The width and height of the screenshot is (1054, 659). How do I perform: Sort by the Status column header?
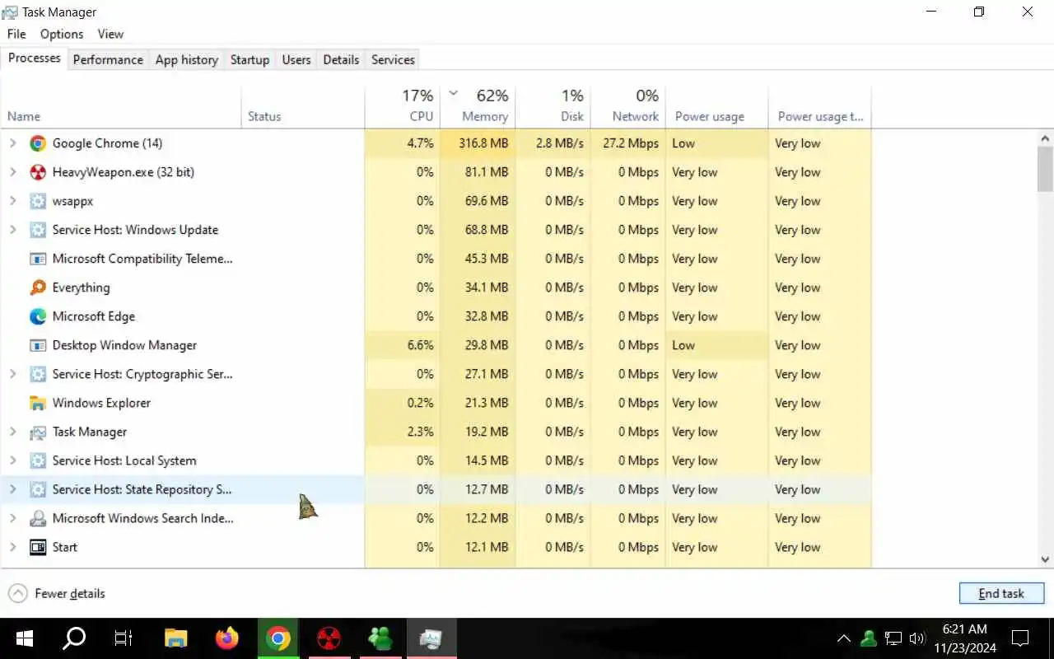coord(303,105)
